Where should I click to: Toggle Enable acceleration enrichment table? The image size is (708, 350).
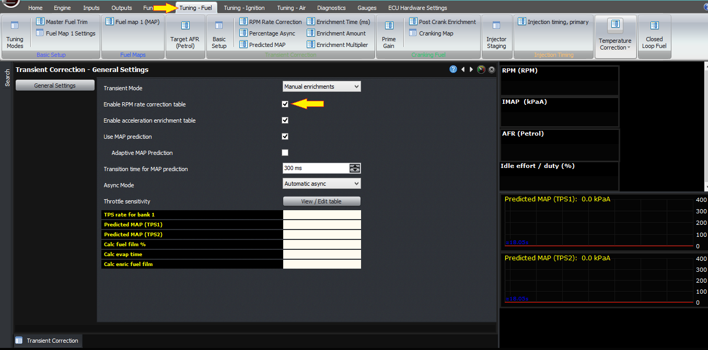[285, 120]
